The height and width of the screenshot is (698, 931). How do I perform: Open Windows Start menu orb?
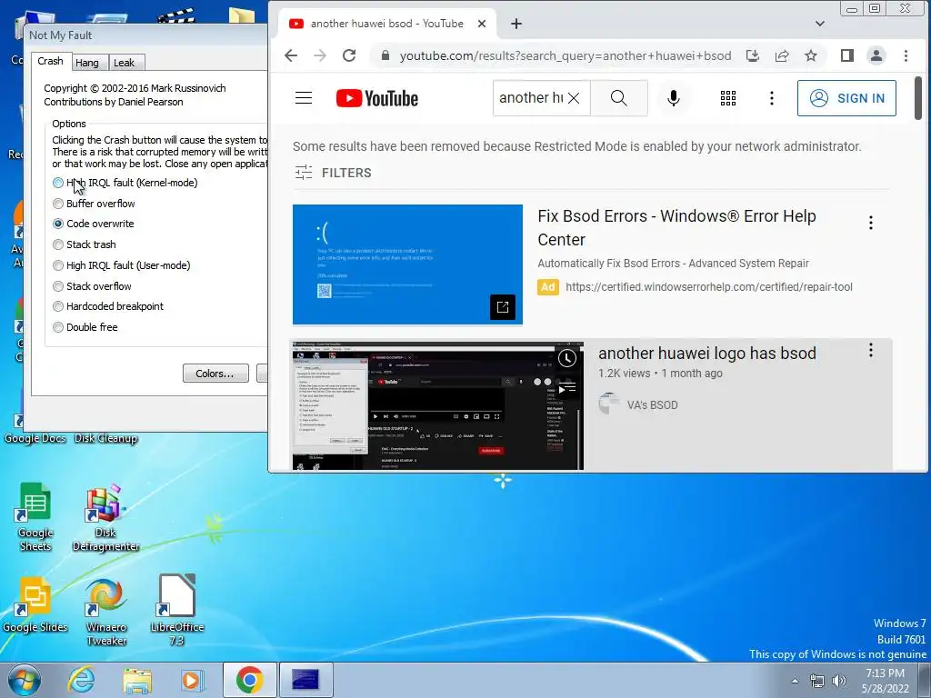(x=25, y=680)
